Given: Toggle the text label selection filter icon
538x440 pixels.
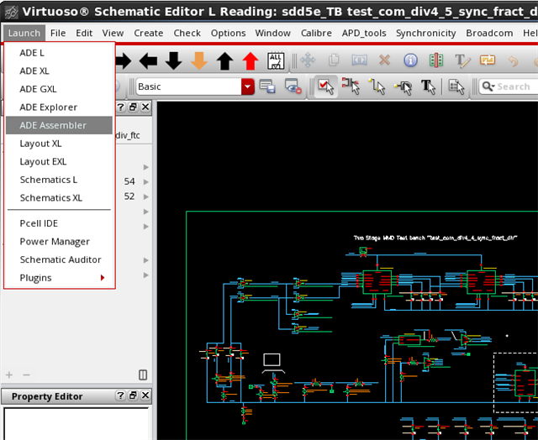Looking at the screenshot, I should point(428,87).
